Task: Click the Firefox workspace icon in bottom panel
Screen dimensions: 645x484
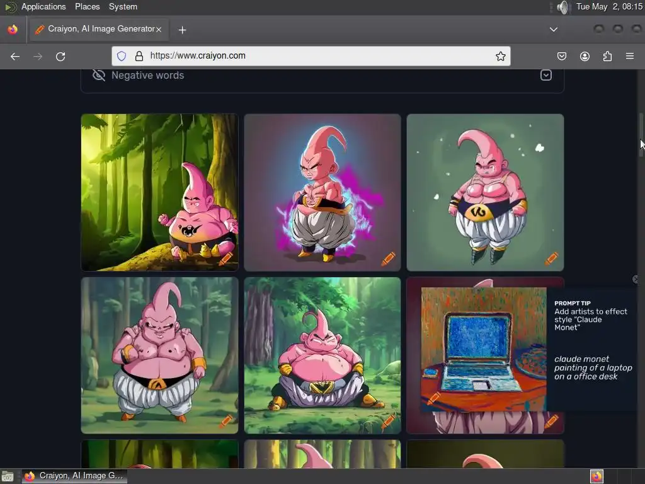Action: (596, 476)
